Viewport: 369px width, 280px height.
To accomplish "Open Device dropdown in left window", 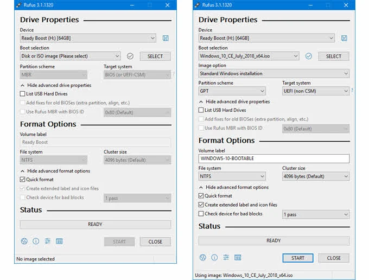I will pos(88,38).
